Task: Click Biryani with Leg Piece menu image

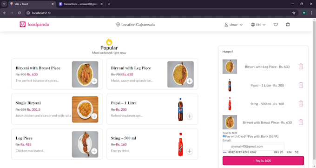Action: point(180,74)
